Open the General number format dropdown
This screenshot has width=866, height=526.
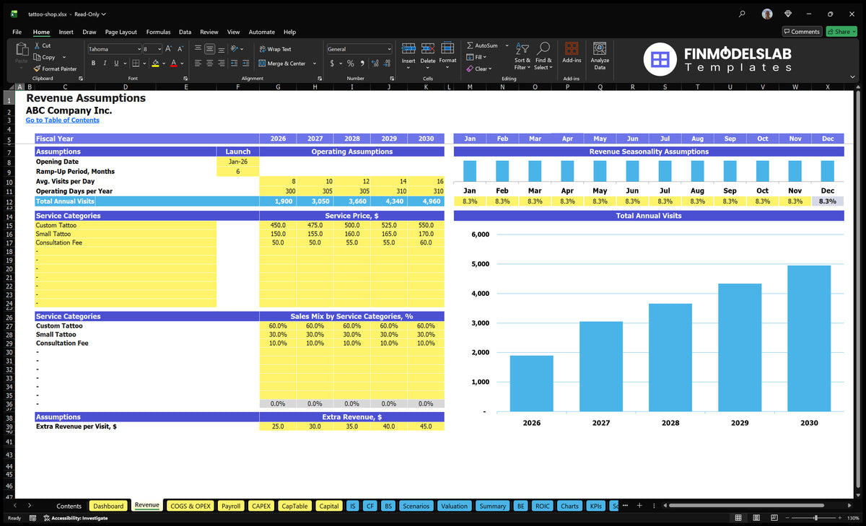coord(389,49)
